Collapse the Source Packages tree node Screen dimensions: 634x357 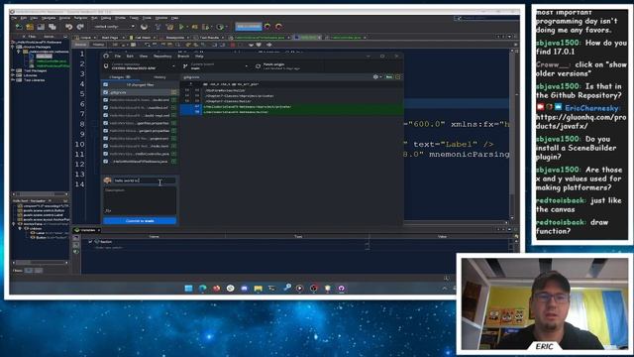tap(13, 47)
